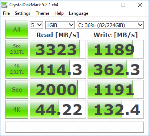Minimize the CrystalDiskMark window

click(106, 5)
